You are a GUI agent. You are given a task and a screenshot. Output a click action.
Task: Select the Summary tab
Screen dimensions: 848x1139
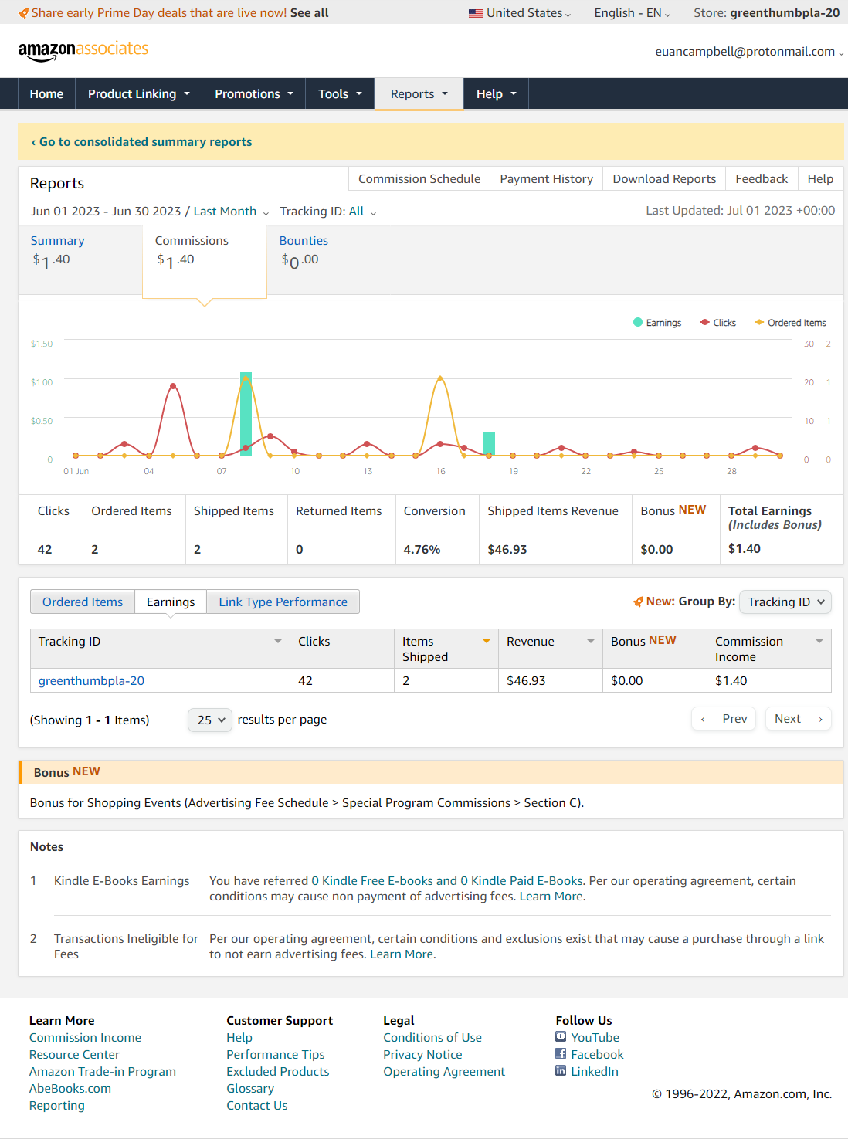(80, 259)
